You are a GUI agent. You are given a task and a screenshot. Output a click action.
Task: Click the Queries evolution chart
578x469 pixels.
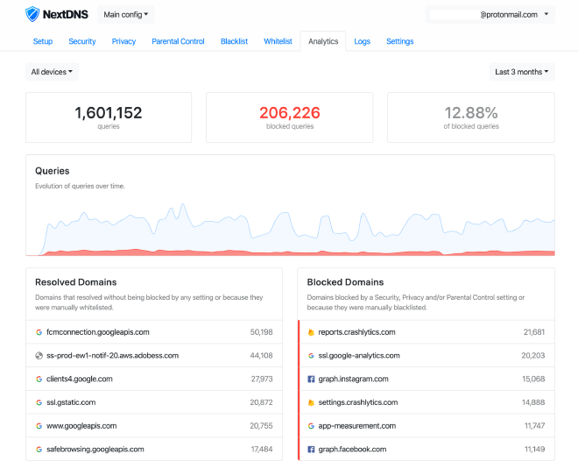pos(289,228)
